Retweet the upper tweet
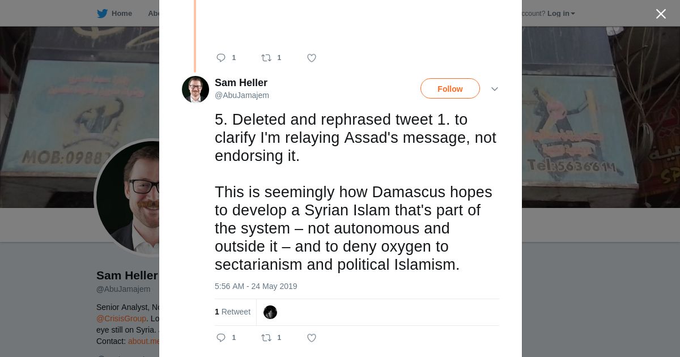The image size is (680, 357). [266, 58]
